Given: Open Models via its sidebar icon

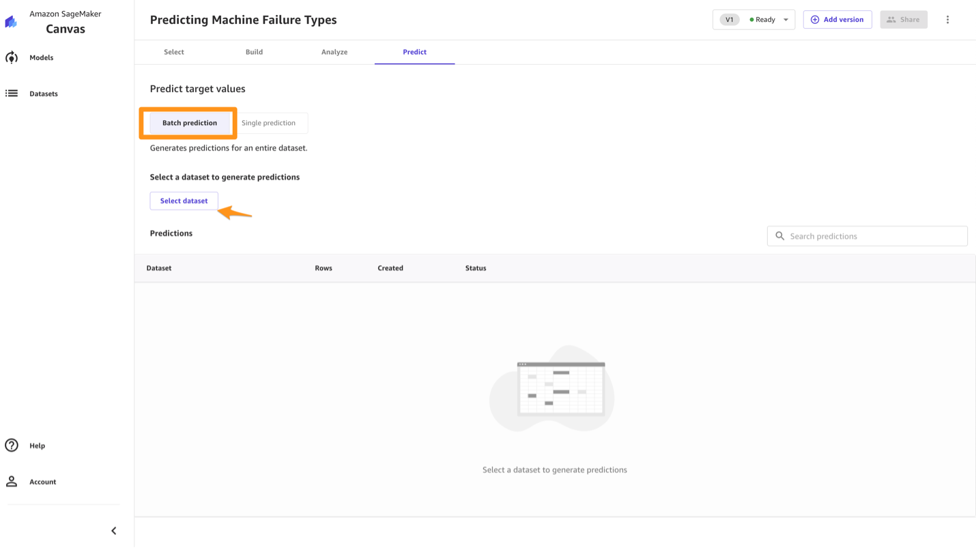Looking at the screenshot, I should 12,58.
